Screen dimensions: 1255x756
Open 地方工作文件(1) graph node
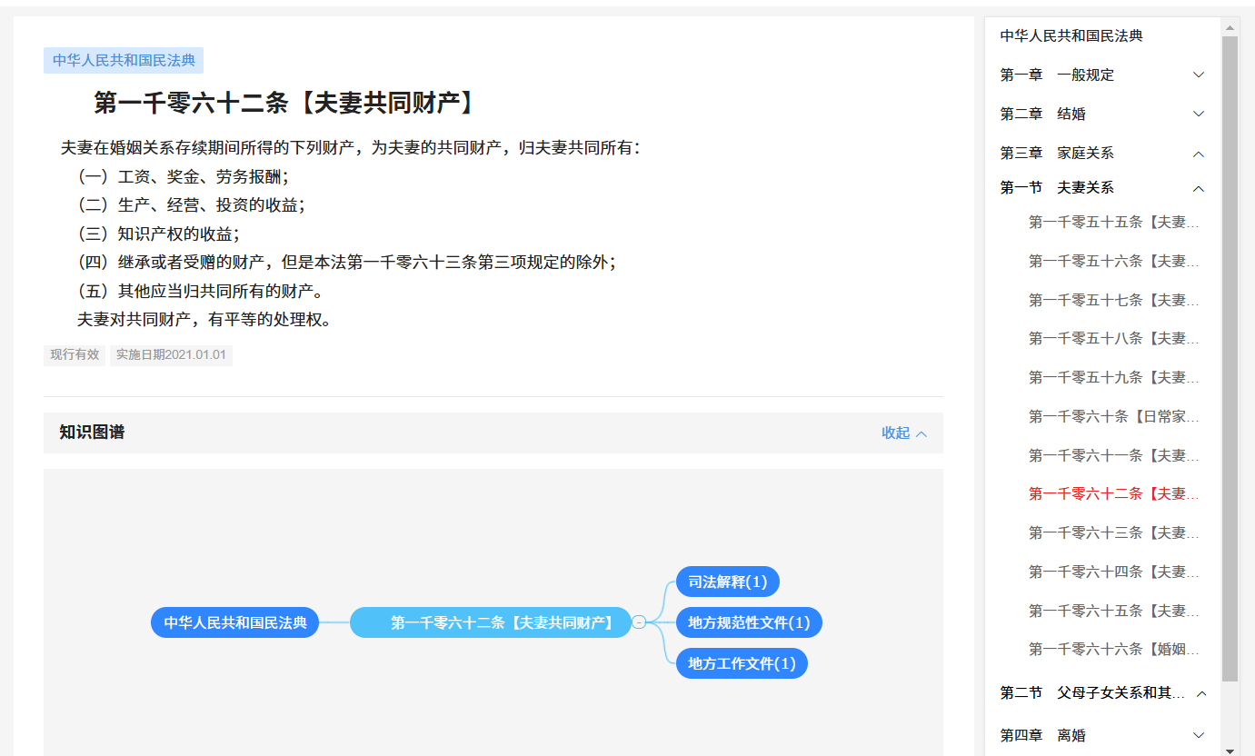[x=741, y=663]
